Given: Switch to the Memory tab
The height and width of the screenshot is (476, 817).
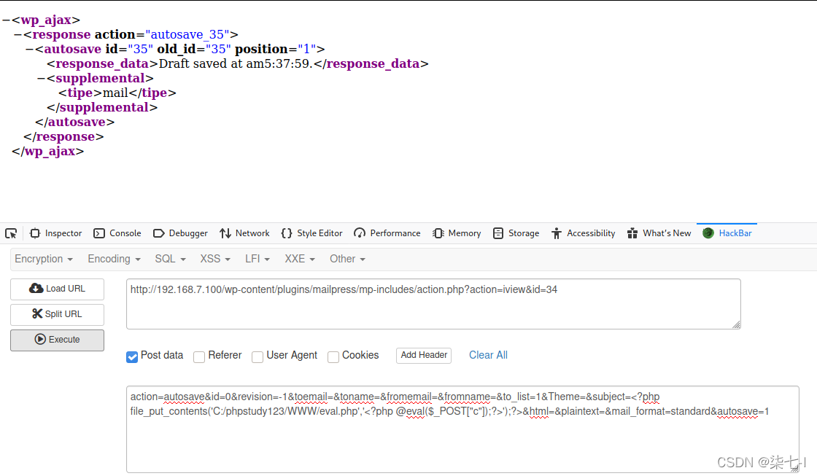Looking at the screenshot, I should click(x=457, y=233).
